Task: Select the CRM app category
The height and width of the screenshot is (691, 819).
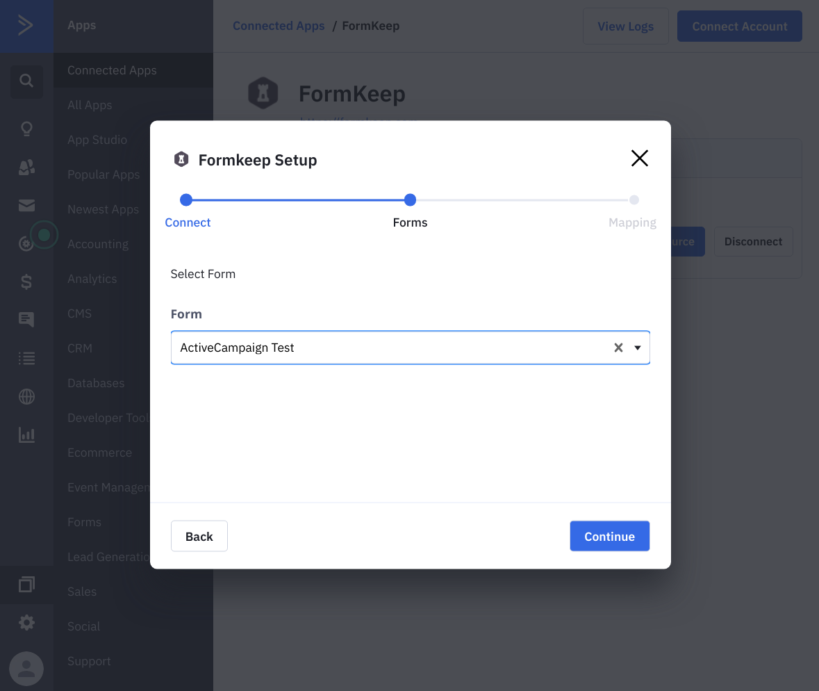Action: click(79, 348)
